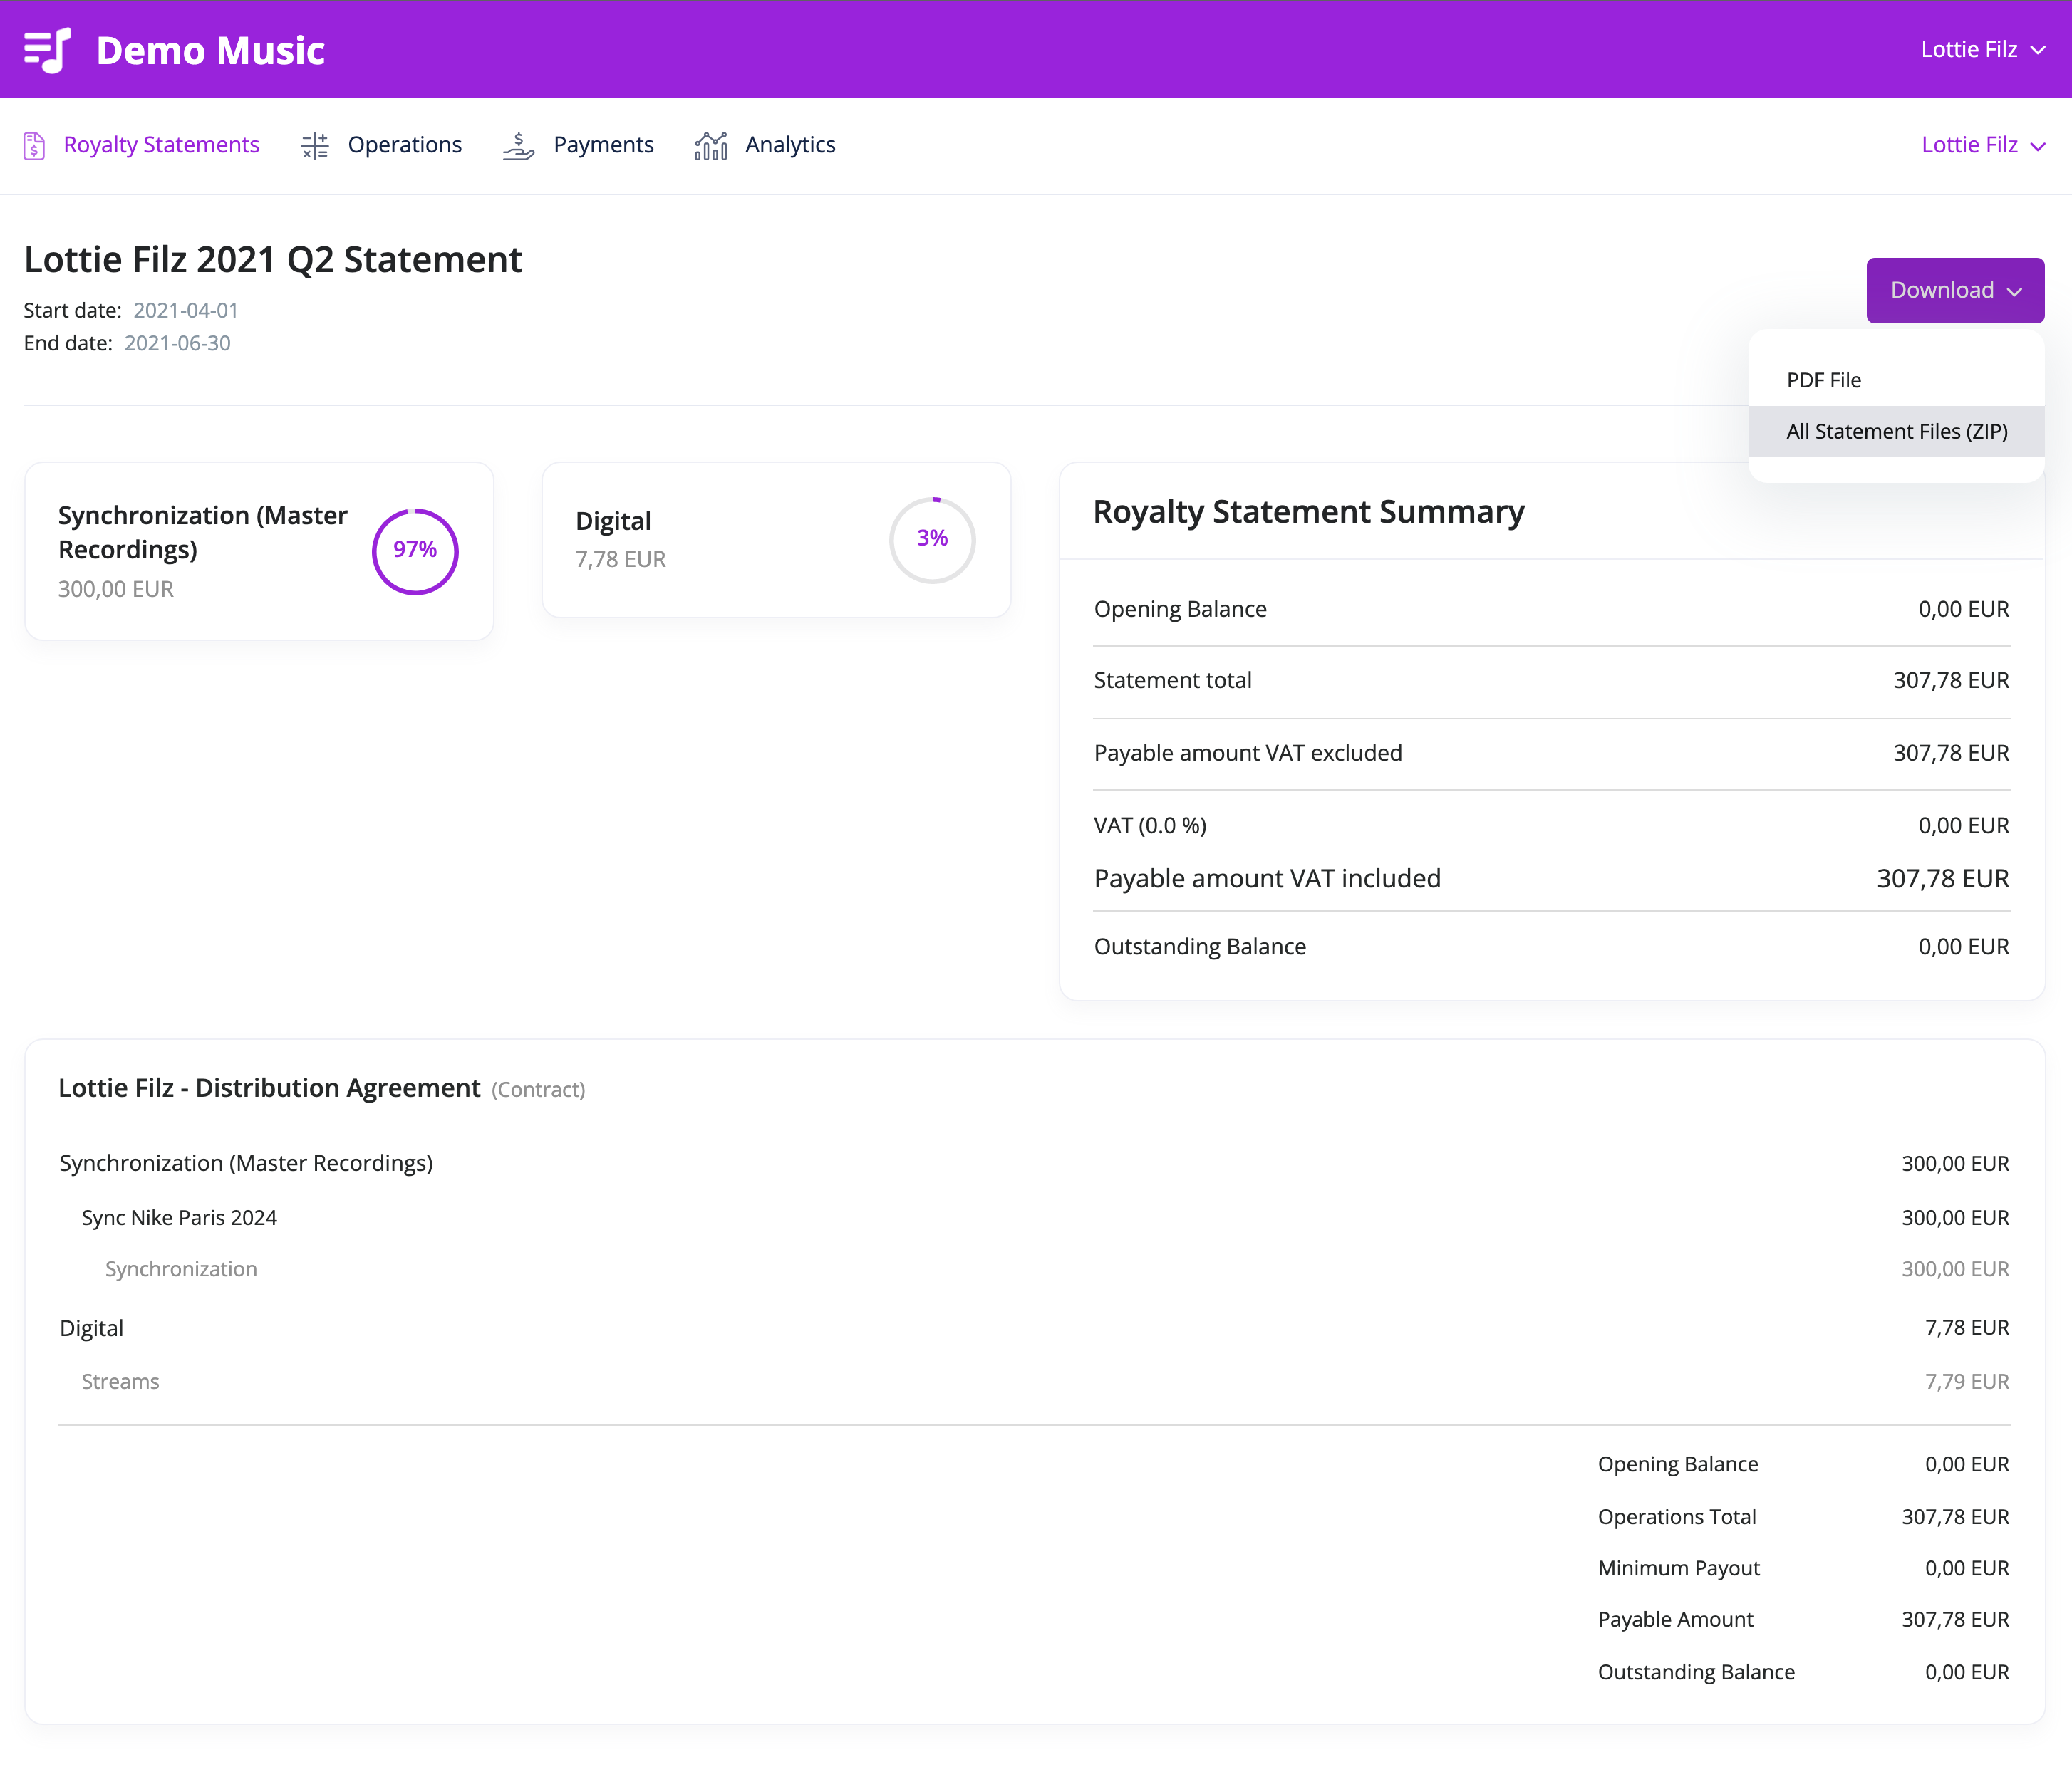Go to the Operations tab
This screenshot has height=1782, width=2072.
pyautogui.click(x=382, y=145)
